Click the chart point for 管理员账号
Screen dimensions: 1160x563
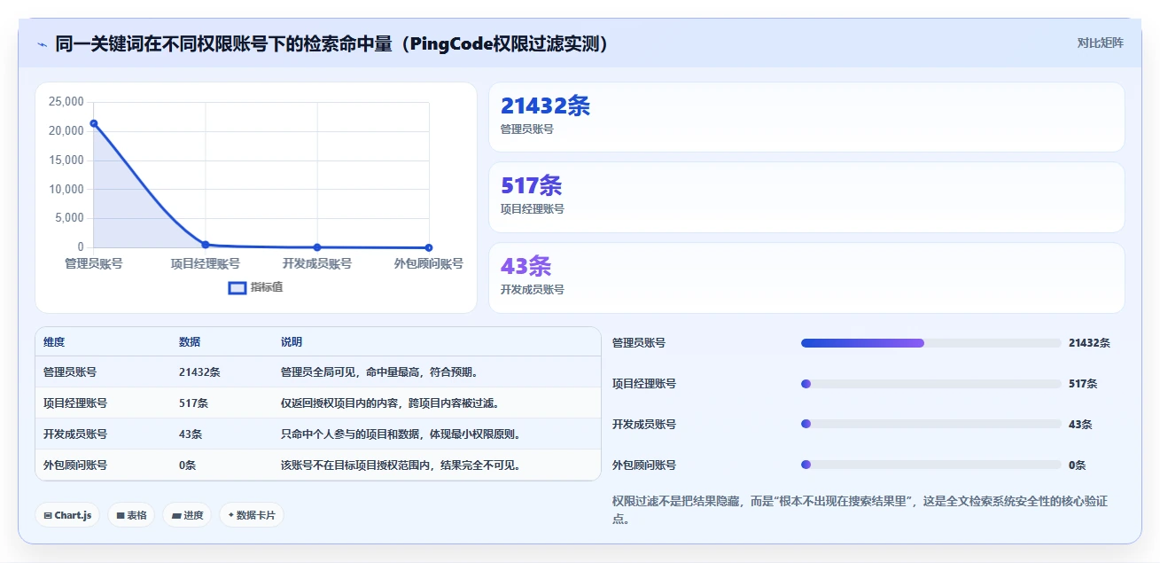click(x=93, y=123)
